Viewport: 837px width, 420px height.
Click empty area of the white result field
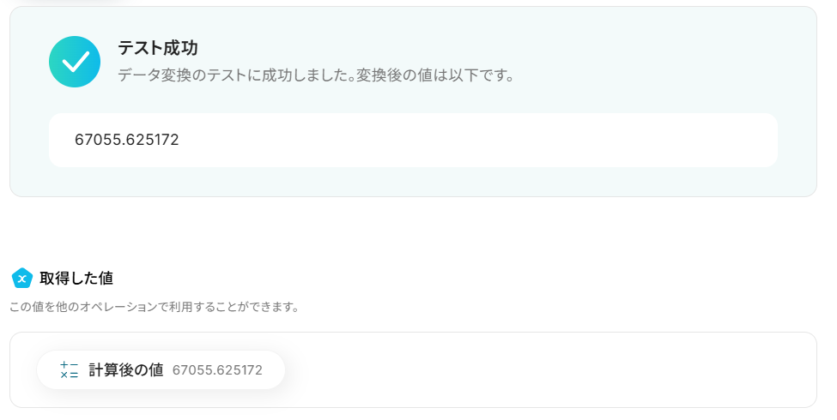472,140
